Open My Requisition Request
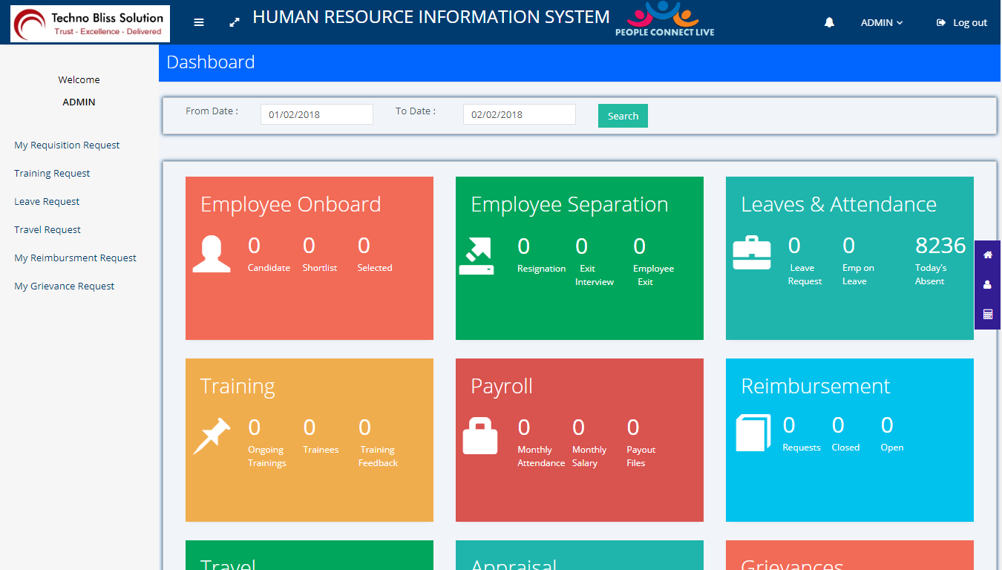Image resolution: width=1002 pixels, height=570 pixels. coord(67,145)
